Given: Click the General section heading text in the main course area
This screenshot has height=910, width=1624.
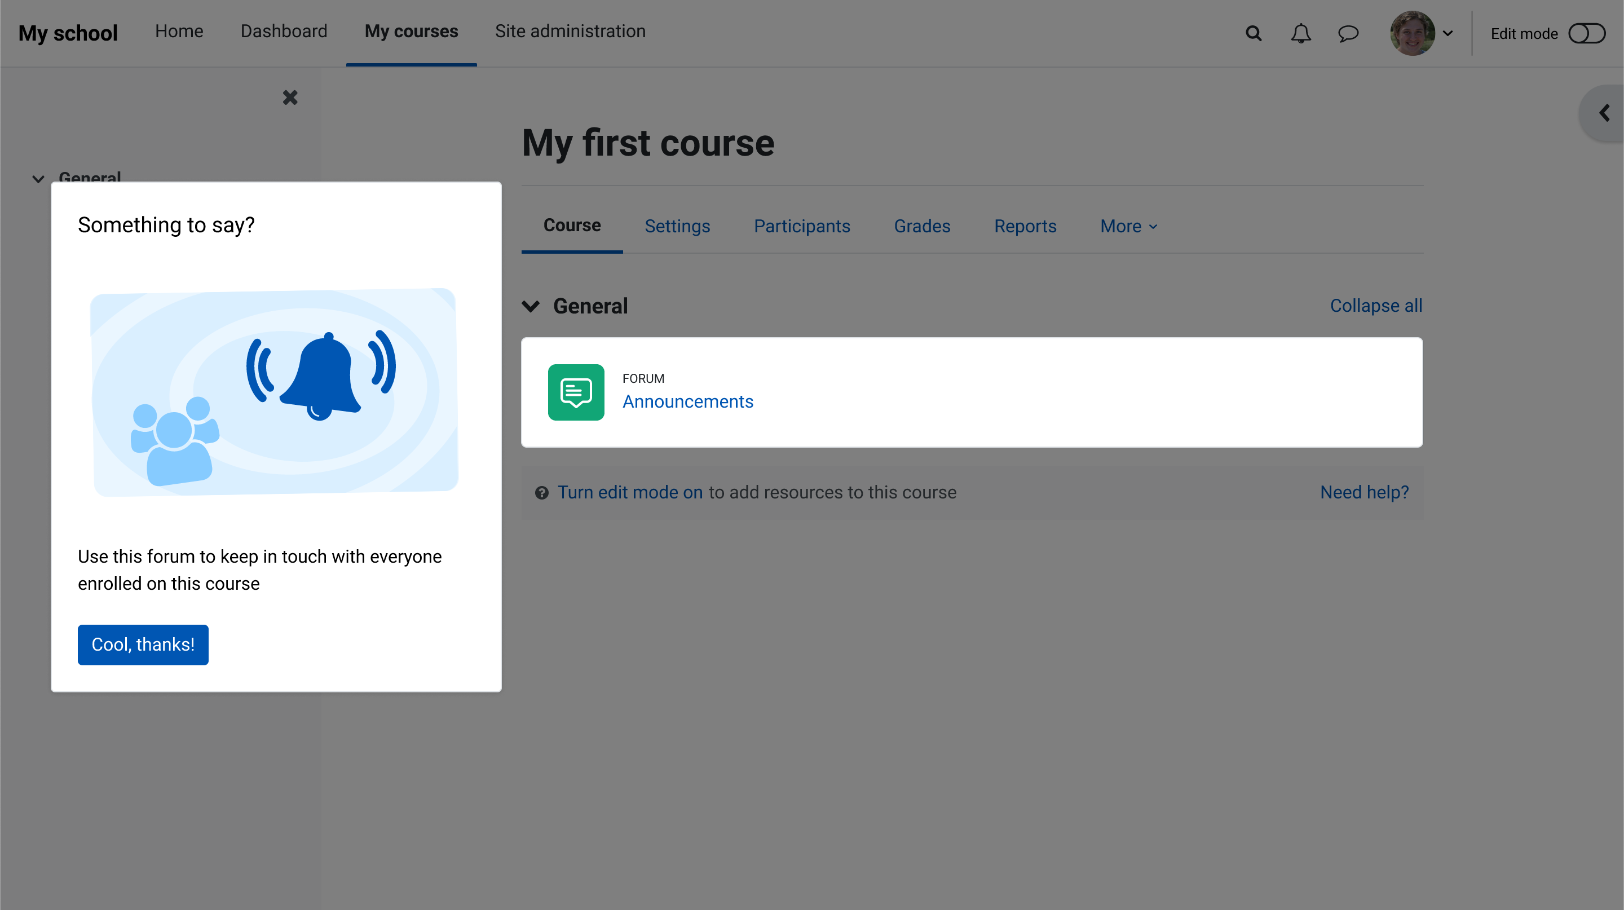Looking at the screenshot, I should pyautogui.click(x=590, y=306).
